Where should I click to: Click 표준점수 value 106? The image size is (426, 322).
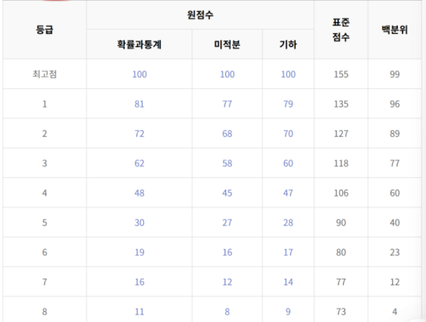click(x=341, y=193)
